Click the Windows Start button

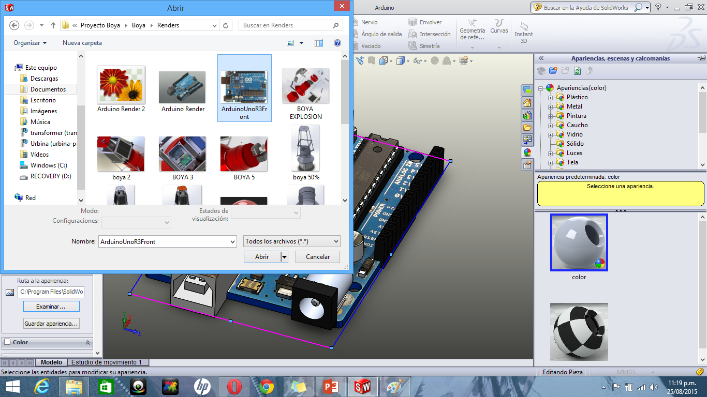12,386
